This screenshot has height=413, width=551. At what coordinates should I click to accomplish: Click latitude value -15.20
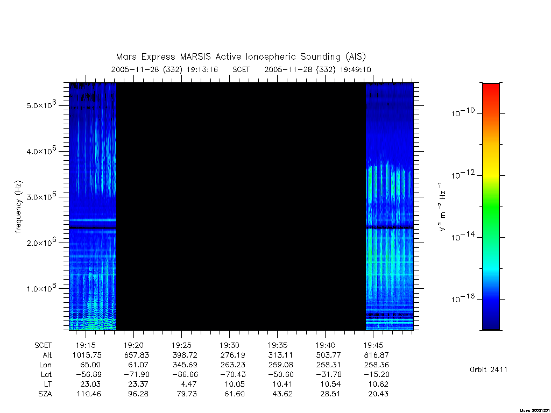376,374
